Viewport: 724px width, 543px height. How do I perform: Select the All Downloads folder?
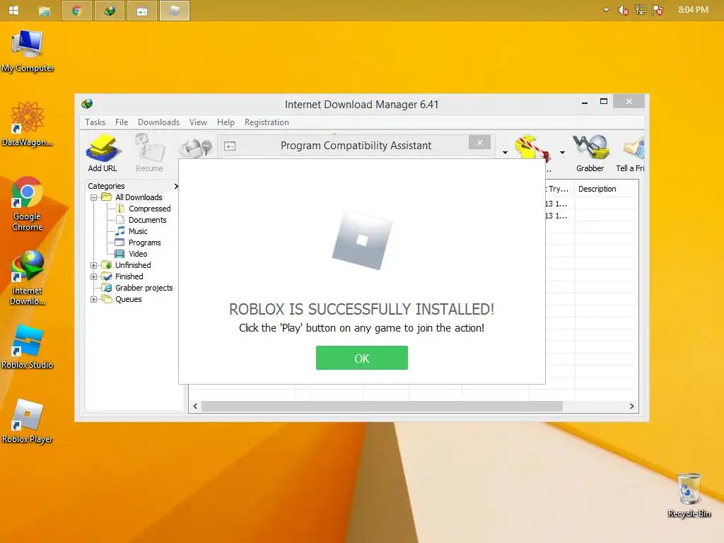coord(139,197)
